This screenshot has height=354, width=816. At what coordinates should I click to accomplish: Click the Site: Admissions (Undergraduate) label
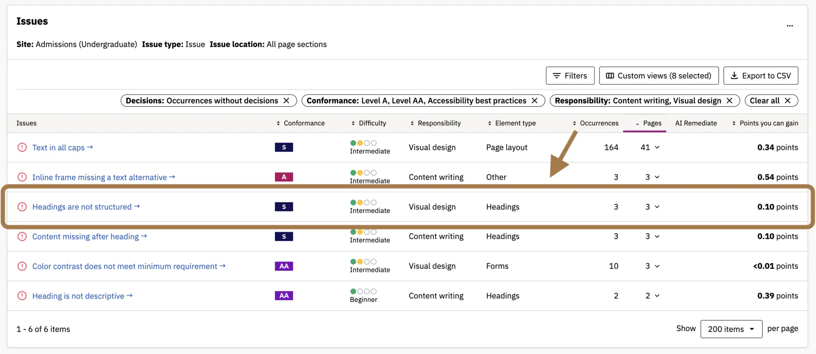click(77, 44)
